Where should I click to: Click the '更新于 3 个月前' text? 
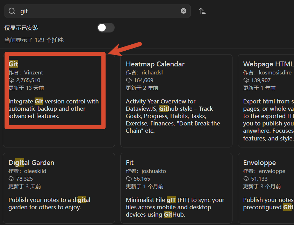coord(262,187)
